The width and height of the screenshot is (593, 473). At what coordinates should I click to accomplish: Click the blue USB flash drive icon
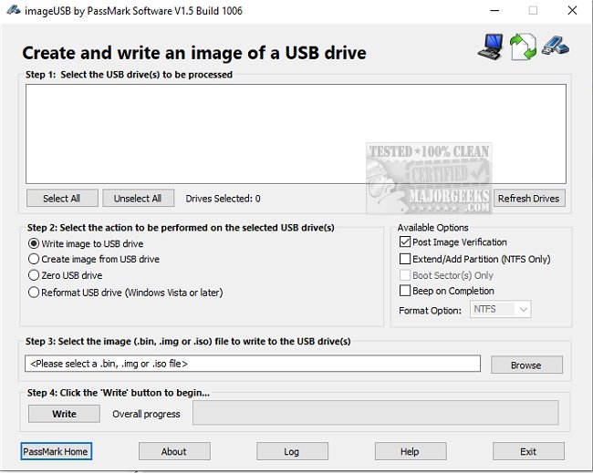click(x=555, y=46)
